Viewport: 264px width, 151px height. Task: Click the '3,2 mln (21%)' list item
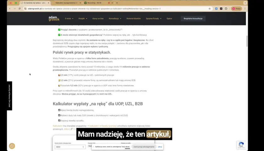tap(97, 81)
